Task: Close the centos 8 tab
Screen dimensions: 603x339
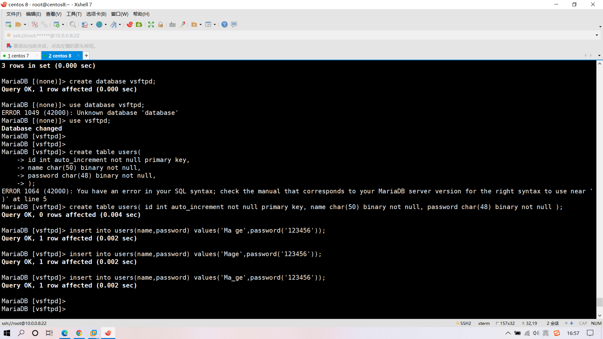Action: tap(78, 56)
